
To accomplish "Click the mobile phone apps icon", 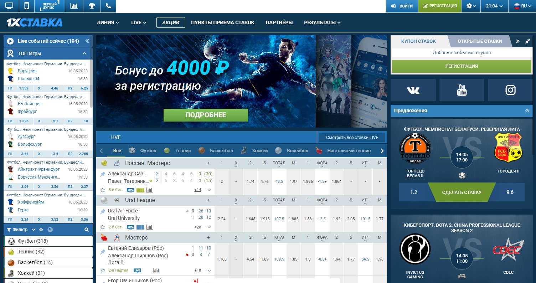I will pyautogui.click(x=26, y=6).
